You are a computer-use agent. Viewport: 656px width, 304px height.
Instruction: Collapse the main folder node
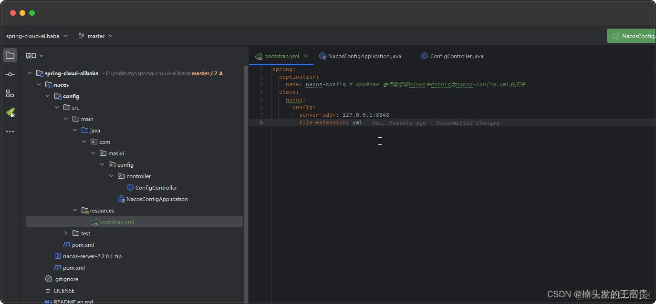coord(66,119)
